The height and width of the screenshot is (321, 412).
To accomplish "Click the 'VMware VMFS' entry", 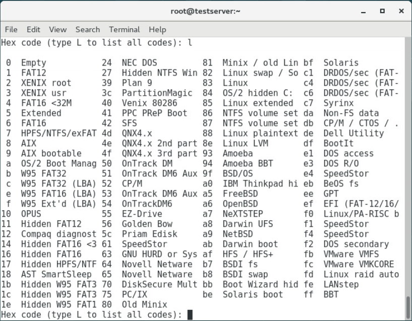I will [351, 254].
